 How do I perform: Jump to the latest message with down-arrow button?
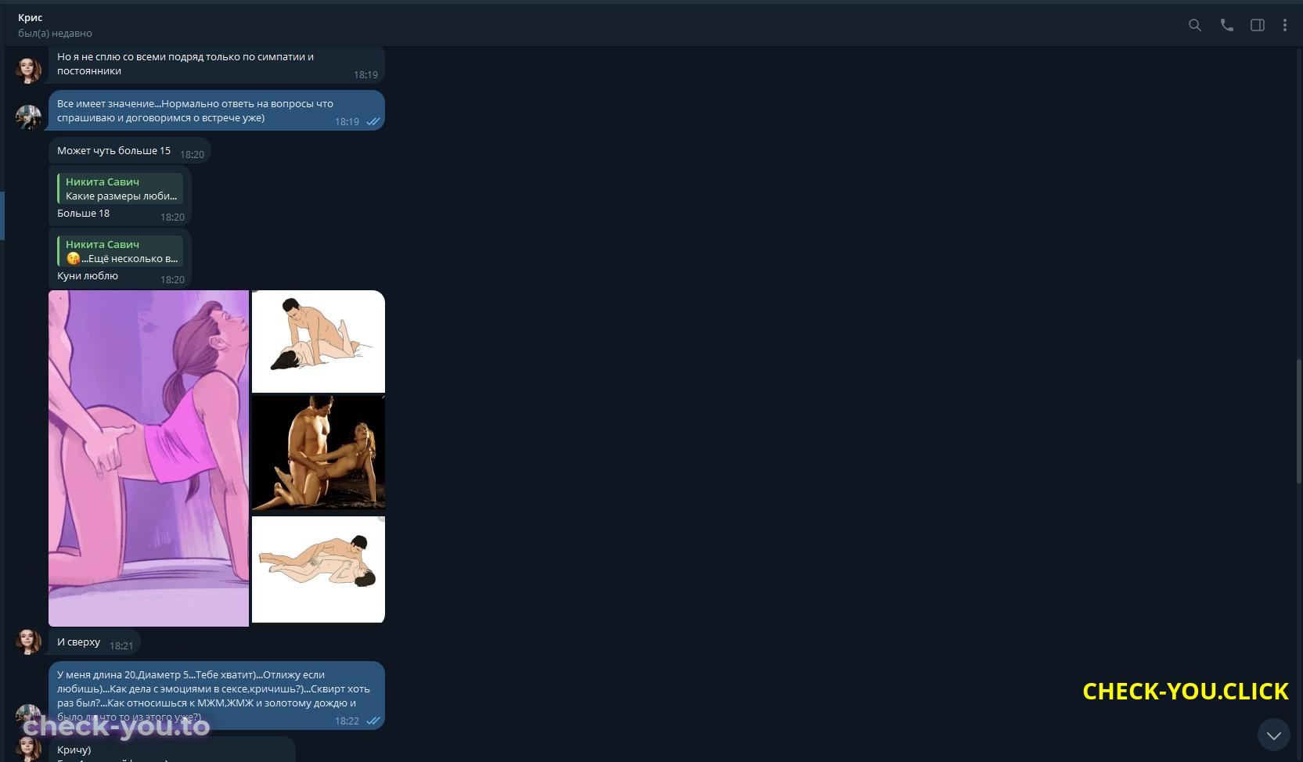coord(1273,735)
